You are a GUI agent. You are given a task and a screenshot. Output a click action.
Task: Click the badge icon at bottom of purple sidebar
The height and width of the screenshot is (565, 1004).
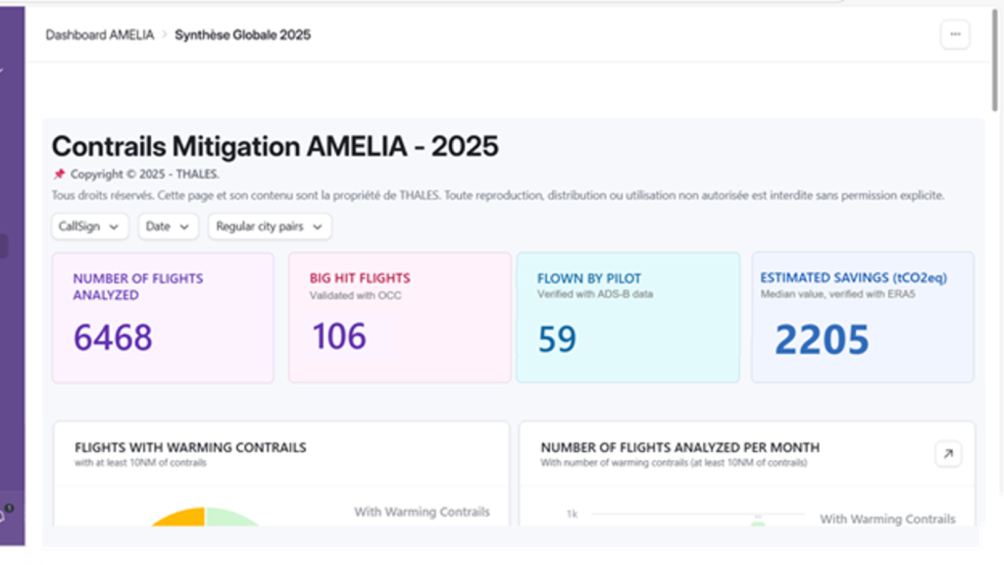click(x=6, y=509)
